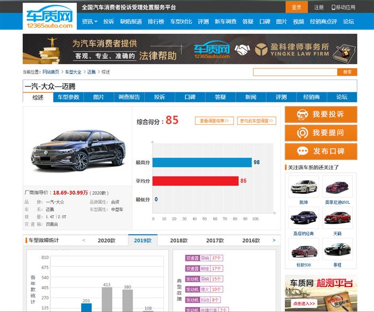374x312 pixels.
Task: Expand the 资讯 dropdown menu
Action: pyautogui.click(x=89, y=21)
